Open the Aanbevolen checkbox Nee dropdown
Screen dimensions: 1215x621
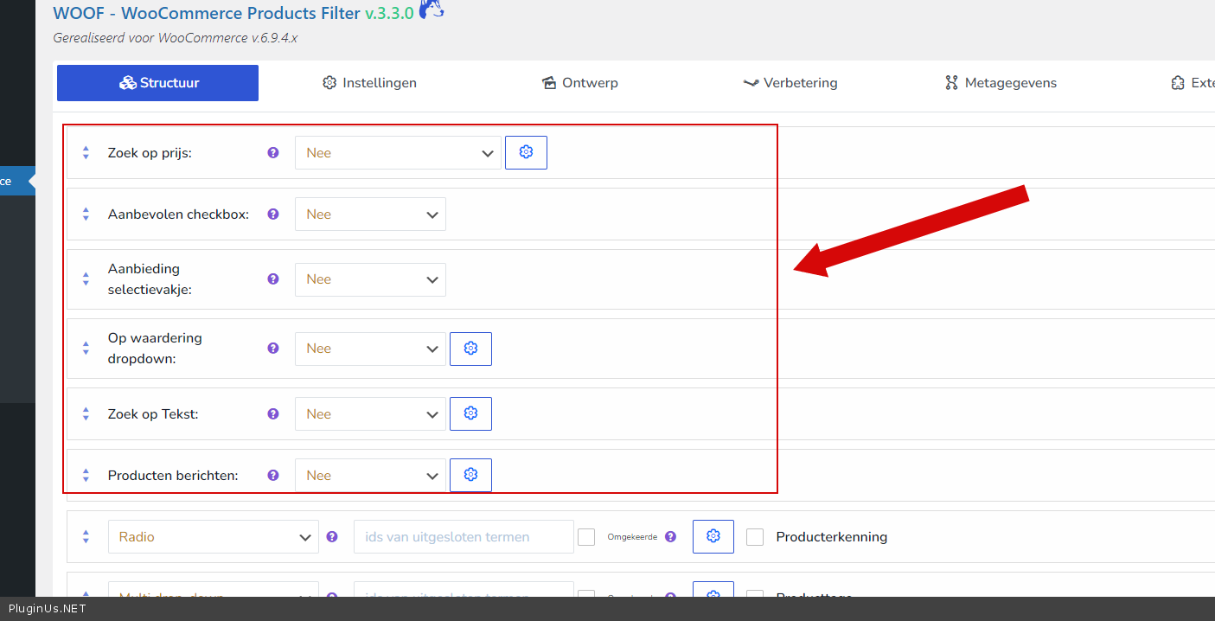(x=370, y=214)
